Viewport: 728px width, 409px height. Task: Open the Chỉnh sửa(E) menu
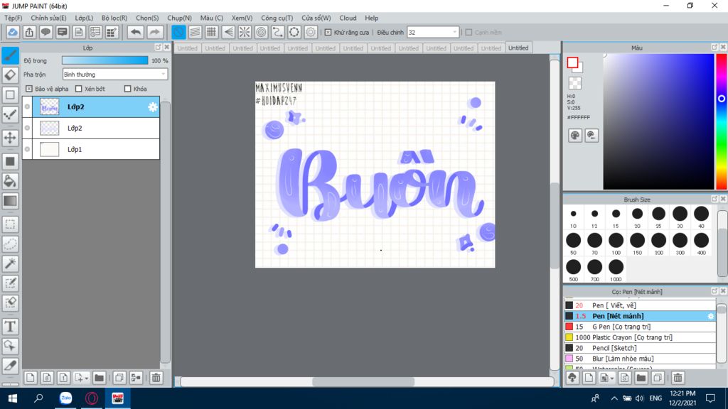click(x=49, y=18)
